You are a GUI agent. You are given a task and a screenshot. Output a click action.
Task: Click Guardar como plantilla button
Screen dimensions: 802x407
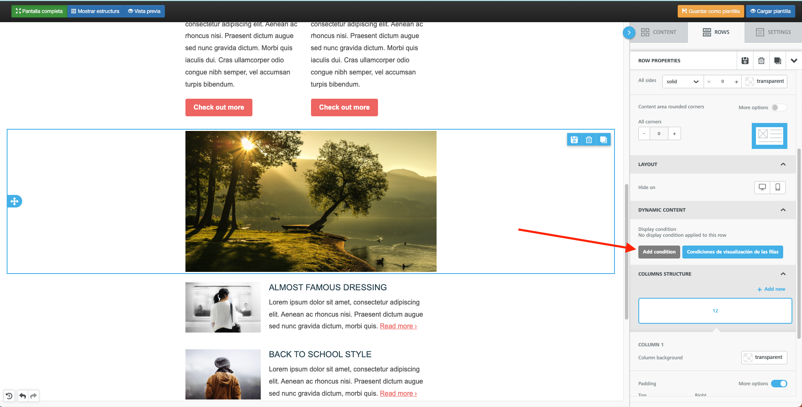tap(710, 11)
